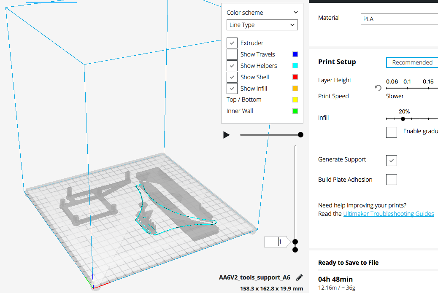This screenshot has height=293, width=438.
Task: Open the PLA material dropdown
Action: (399, 19)
